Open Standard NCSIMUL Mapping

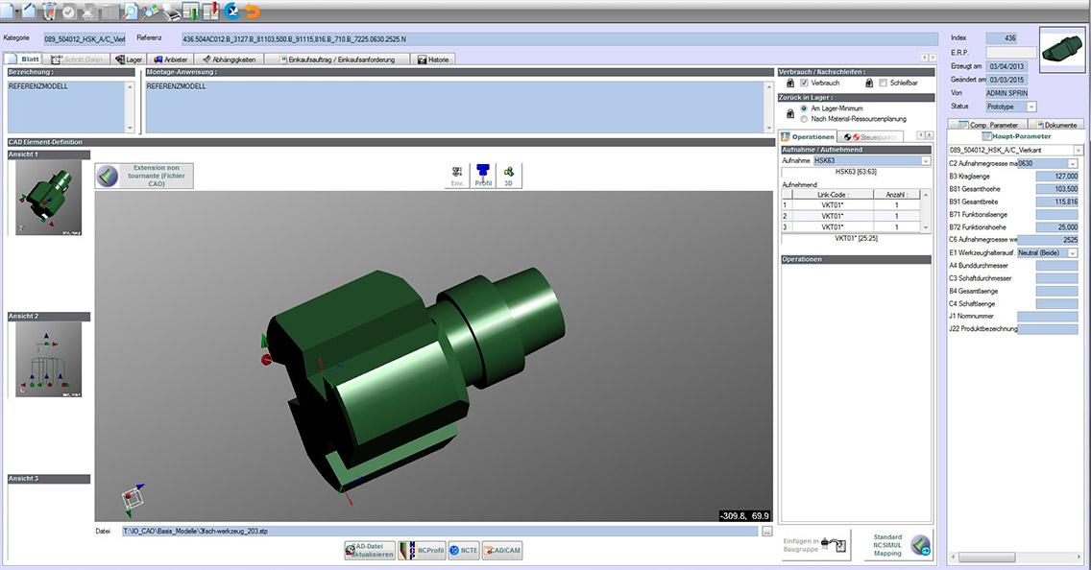click(899, 545)
